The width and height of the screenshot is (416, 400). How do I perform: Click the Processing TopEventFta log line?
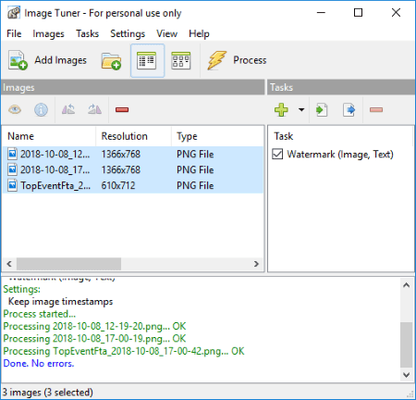(x=124, y=351)
